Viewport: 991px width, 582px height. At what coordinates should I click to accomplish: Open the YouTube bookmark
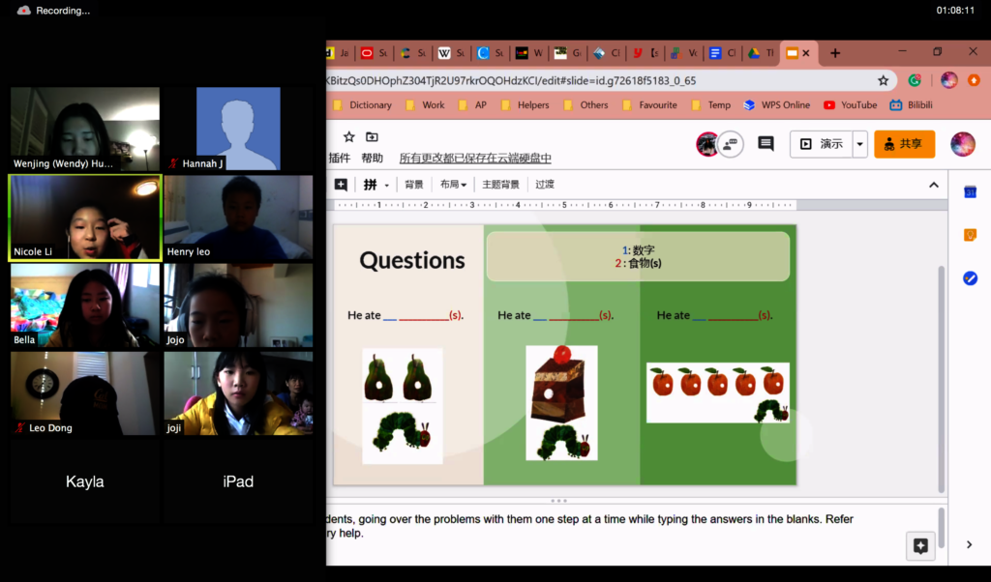[x=850, y=105]
